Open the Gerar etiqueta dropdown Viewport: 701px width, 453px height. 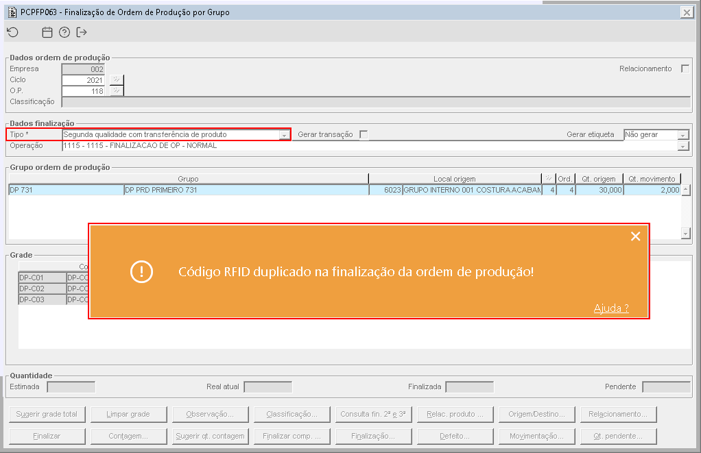pos(682,135)
